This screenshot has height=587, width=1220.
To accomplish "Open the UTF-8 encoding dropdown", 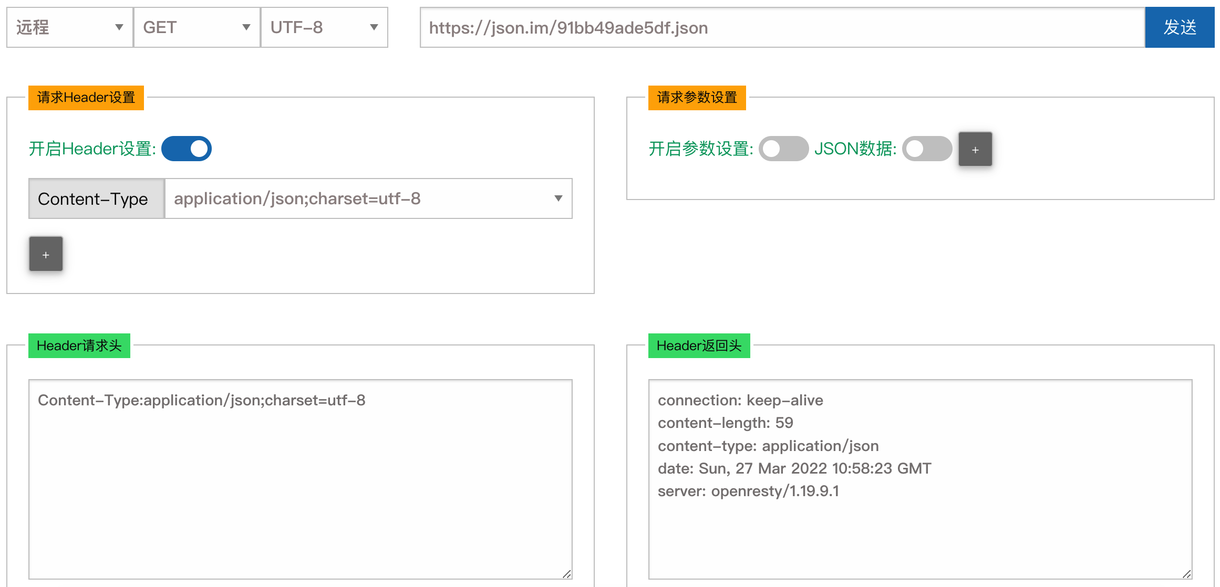I will (324, 27).
